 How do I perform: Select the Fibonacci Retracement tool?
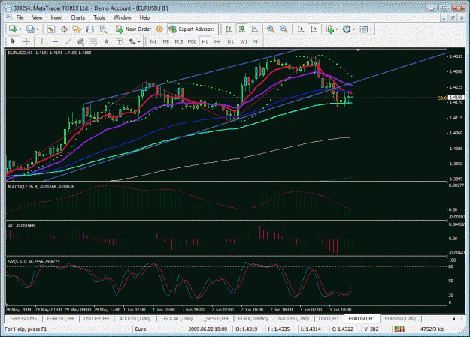[93, 41]
